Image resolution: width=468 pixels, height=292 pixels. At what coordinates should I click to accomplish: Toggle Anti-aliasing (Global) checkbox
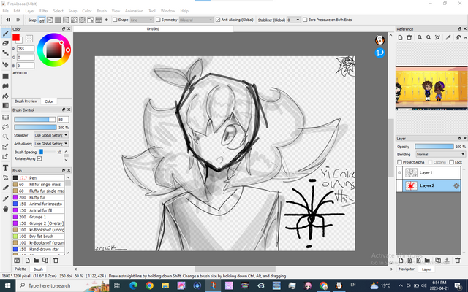tap(218, 20)
